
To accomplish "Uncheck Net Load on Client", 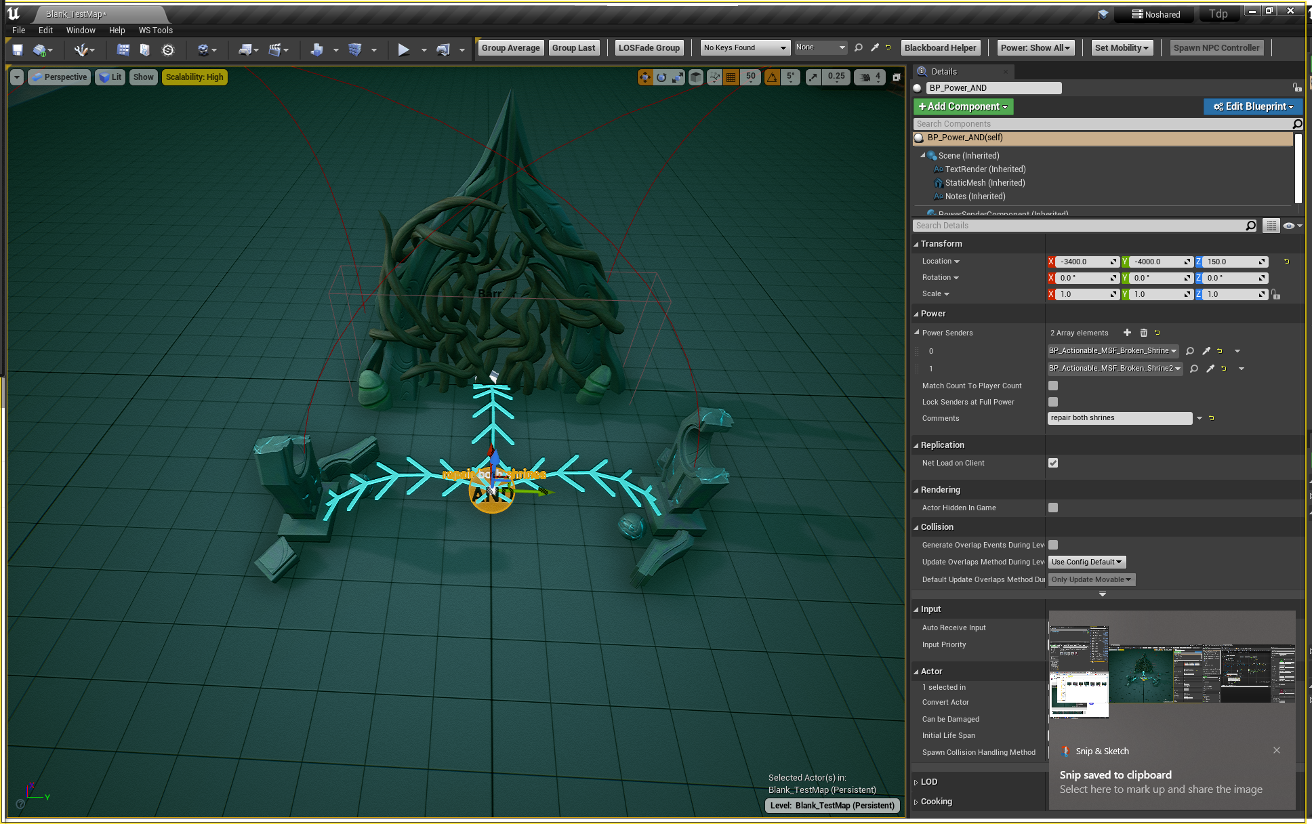I will (1052, 463).
